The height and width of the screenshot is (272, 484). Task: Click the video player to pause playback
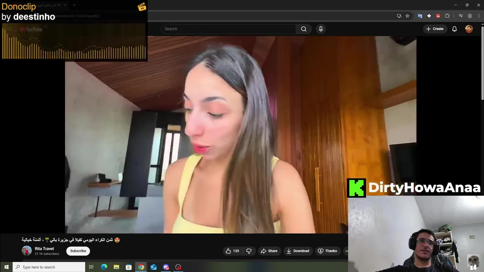pos(240,134)
